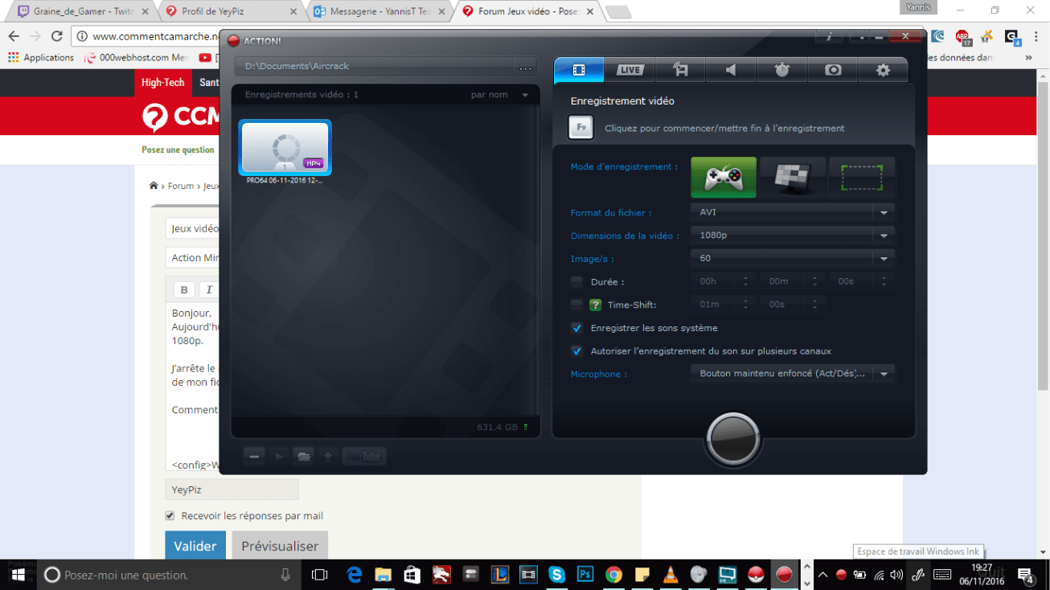Open the Image/s 60 dropdown
The image size is (1050, 590).
(x=792, y=258)
